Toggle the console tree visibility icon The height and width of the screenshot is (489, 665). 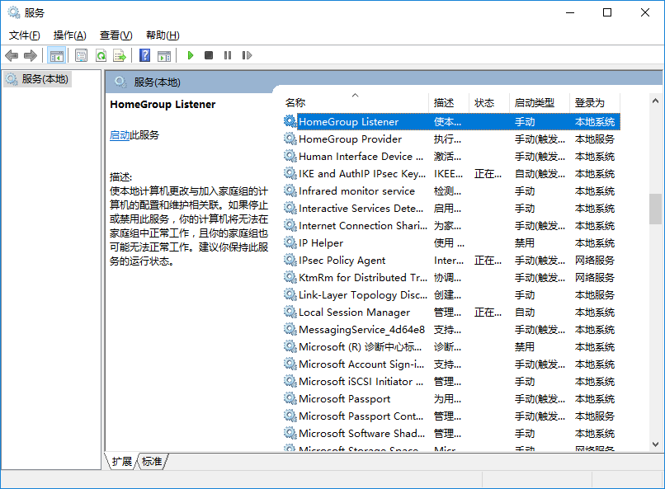point(56,55)
